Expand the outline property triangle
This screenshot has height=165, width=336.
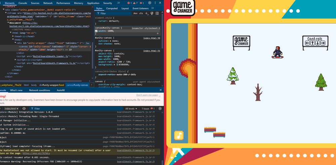[111, 41]
